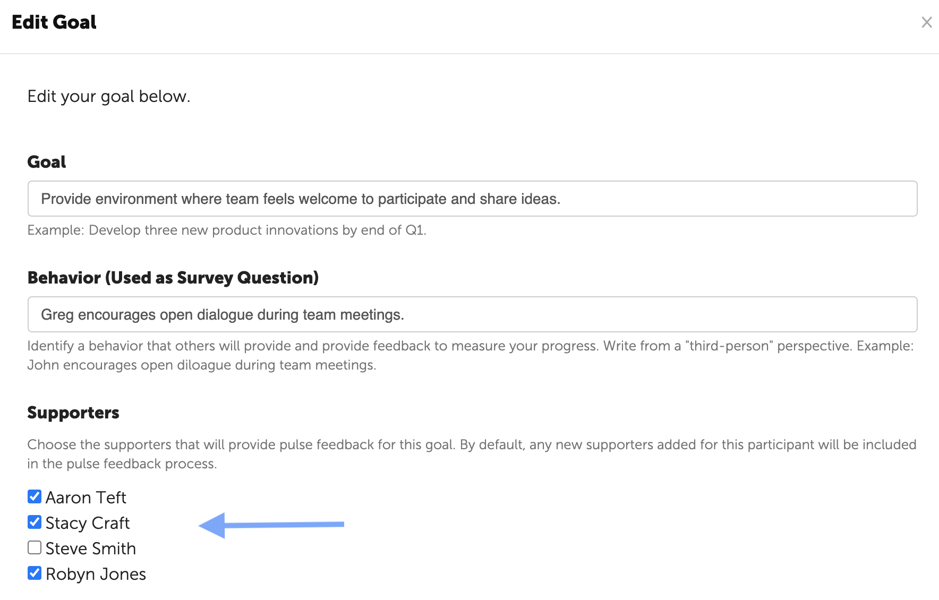Click the Edit Goal dialog title
The height and width of the screenshot is (600, 939).
[54, 22]
